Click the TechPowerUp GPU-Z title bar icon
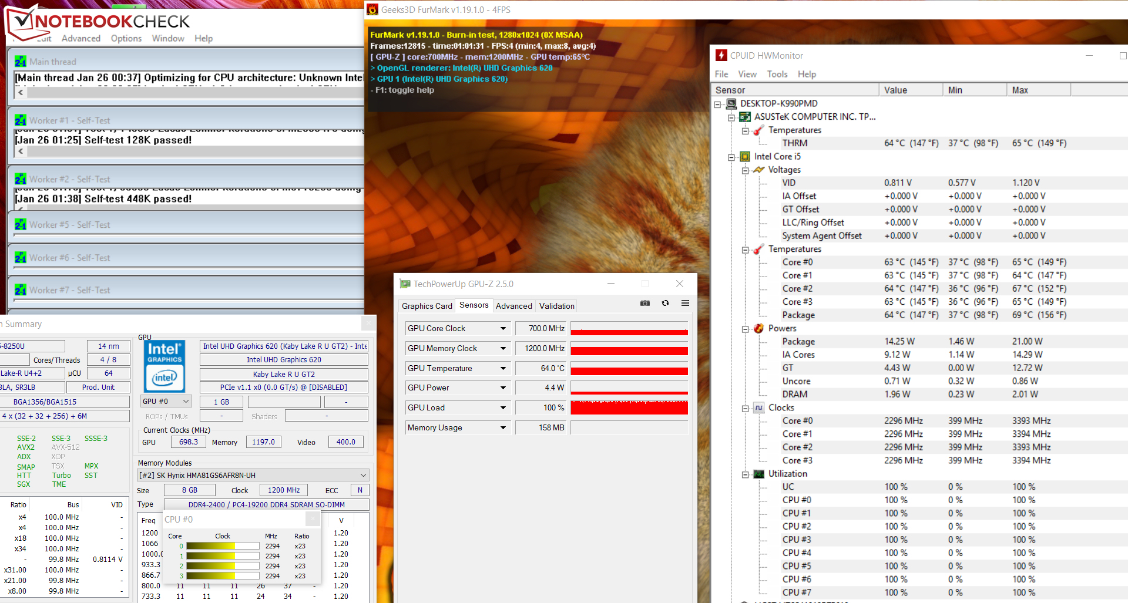1128x603 pixels. tap(405, 284)
